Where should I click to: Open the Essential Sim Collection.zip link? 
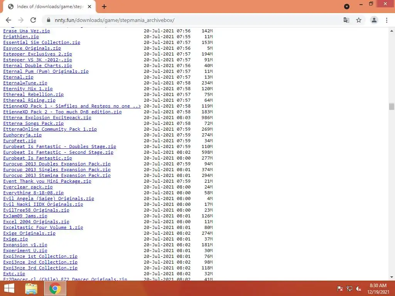click(42, 42)
